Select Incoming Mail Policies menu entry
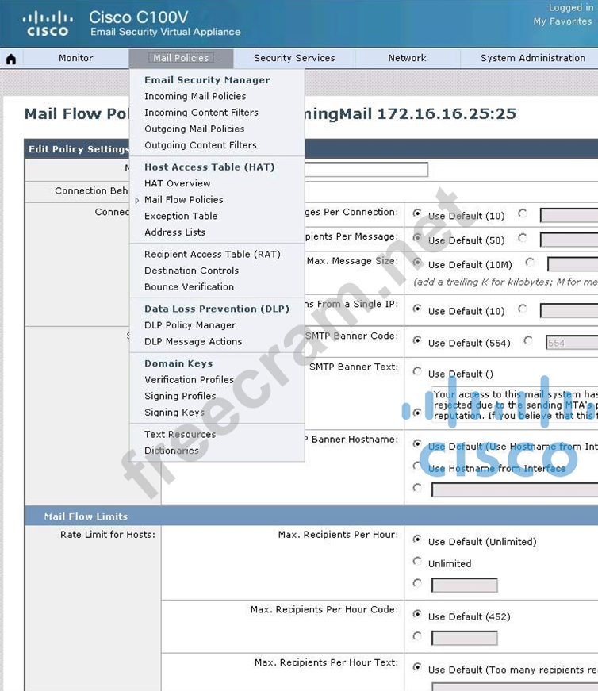The width and height of the screenshot is (598, 691). (x=195, y=96)
